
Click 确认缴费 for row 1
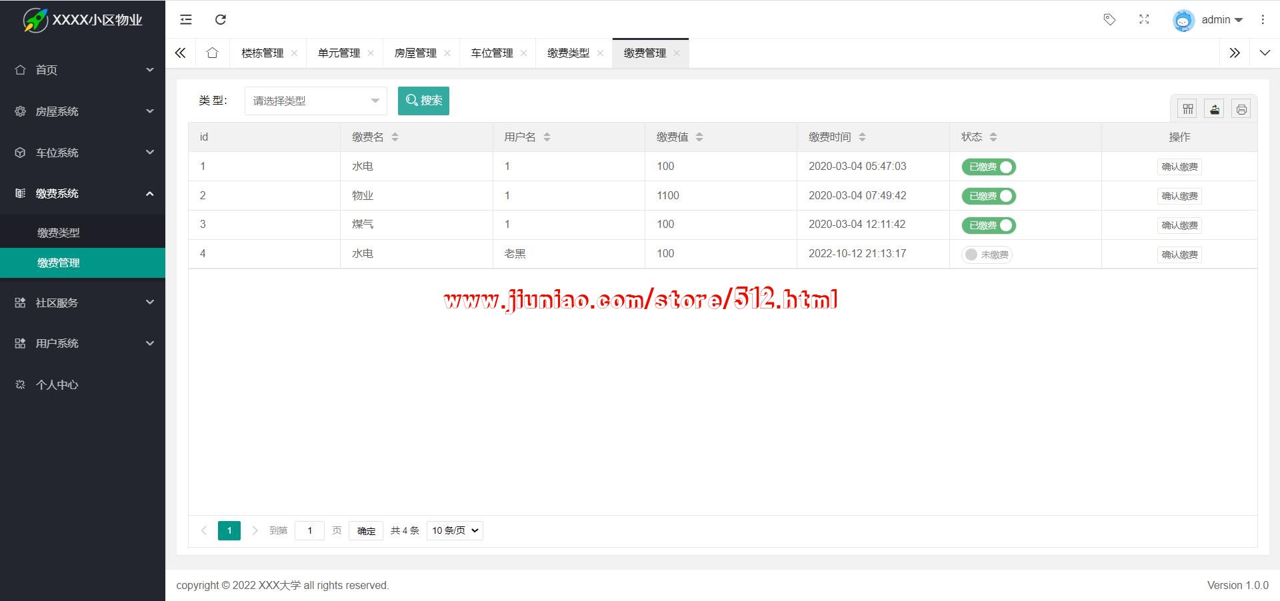[1179, 167]
